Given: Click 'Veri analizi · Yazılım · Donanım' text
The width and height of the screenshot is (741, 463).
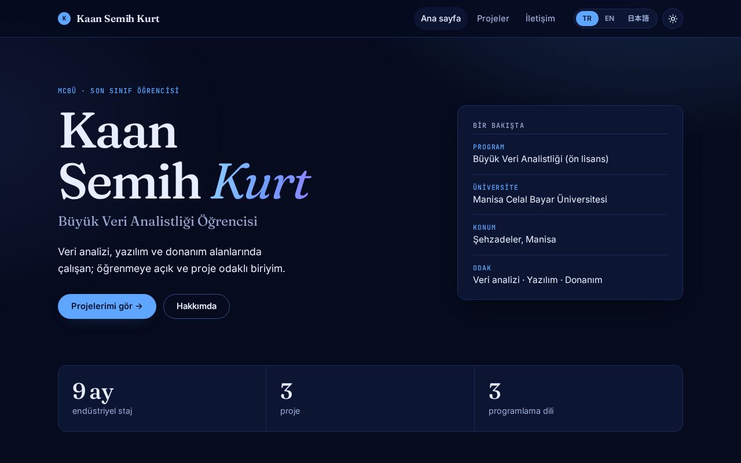Looking at the screenshot, I should click(x=538, y=280).
